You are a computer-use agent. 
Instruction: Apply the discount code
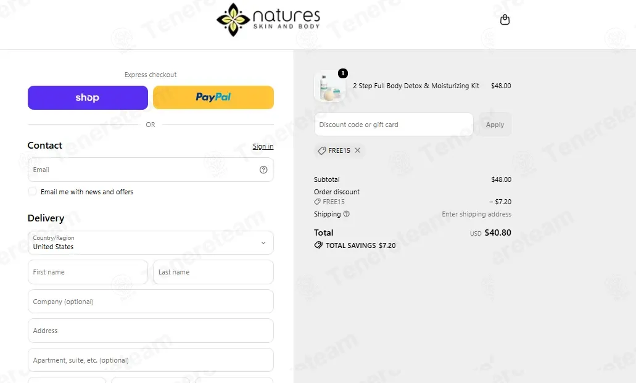click(495, 125)
